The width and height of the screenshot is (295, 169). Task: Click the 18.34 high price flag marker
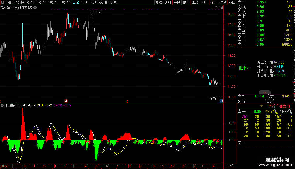tap(97, 12)
